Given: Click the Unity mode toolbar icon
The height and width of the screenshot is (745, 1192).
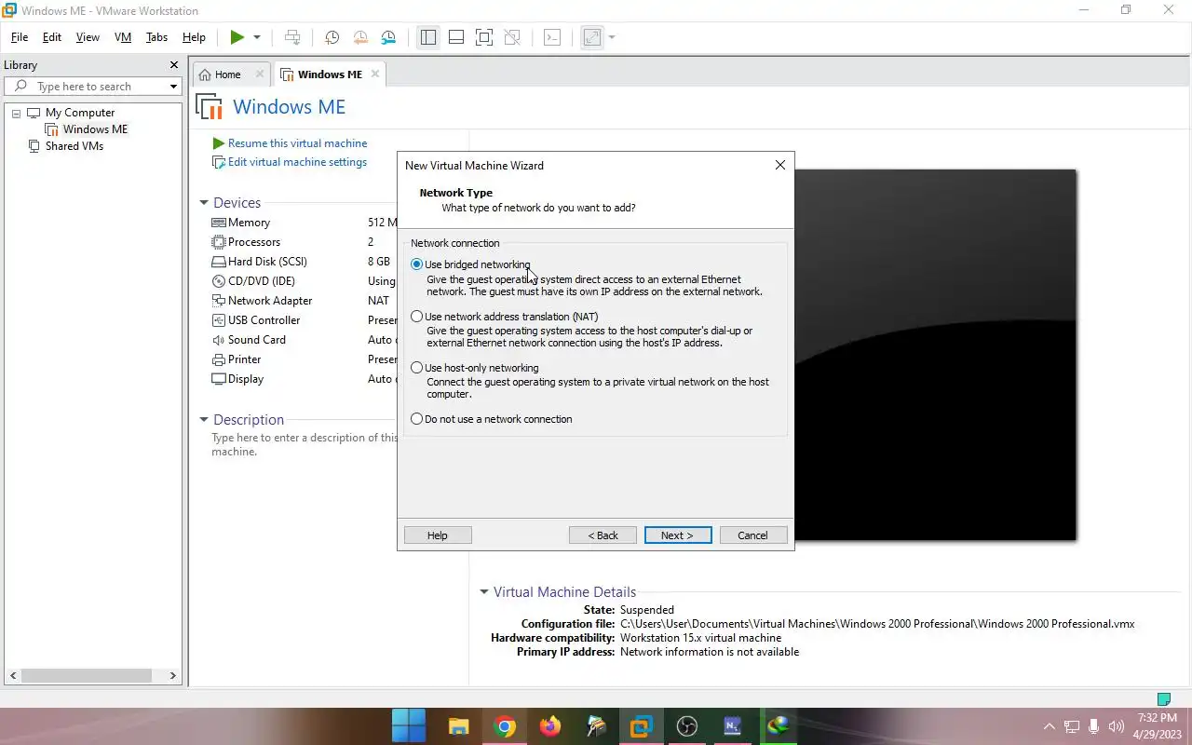Looking at the screenshot, I should pos(512,37).
